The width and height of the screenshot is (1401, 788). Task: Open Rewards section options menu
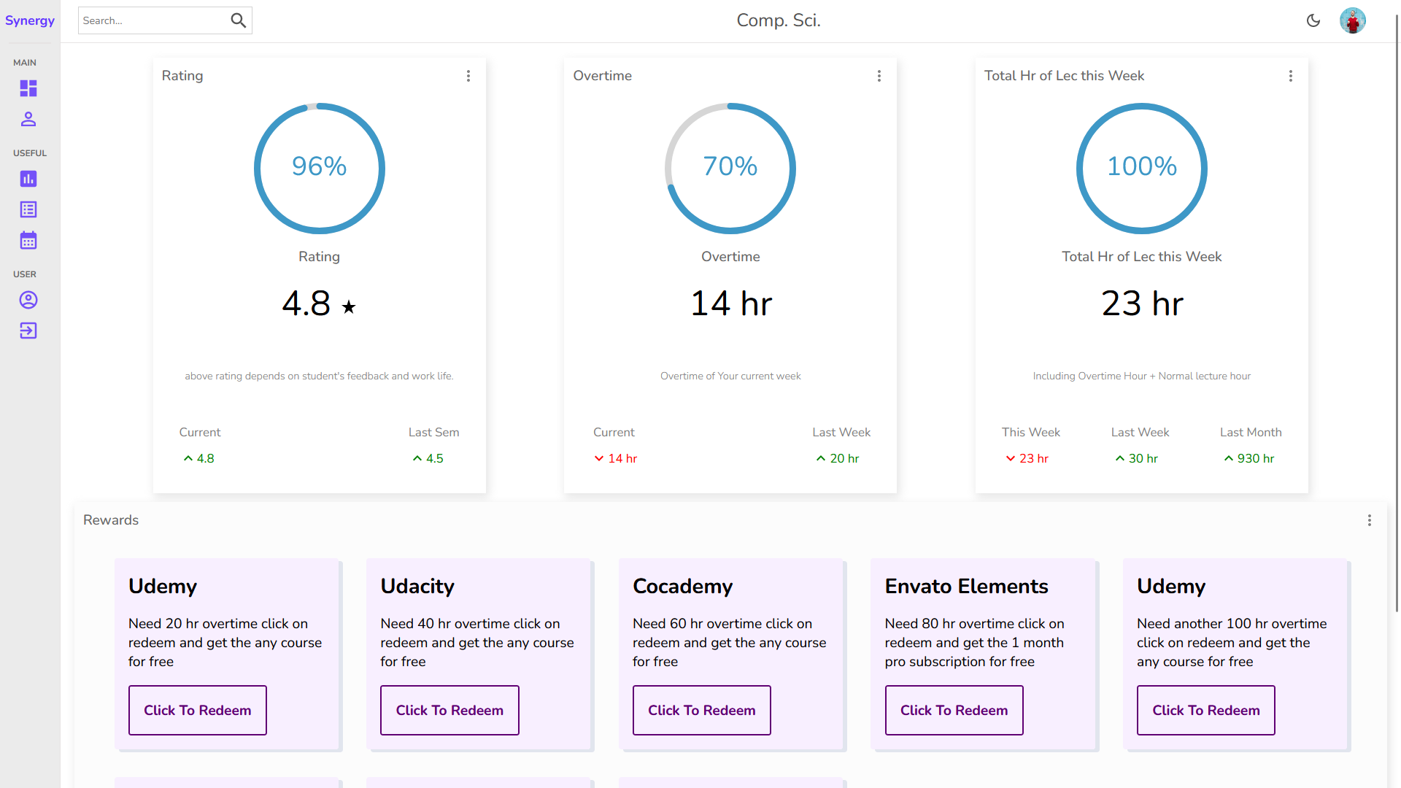1370,520
